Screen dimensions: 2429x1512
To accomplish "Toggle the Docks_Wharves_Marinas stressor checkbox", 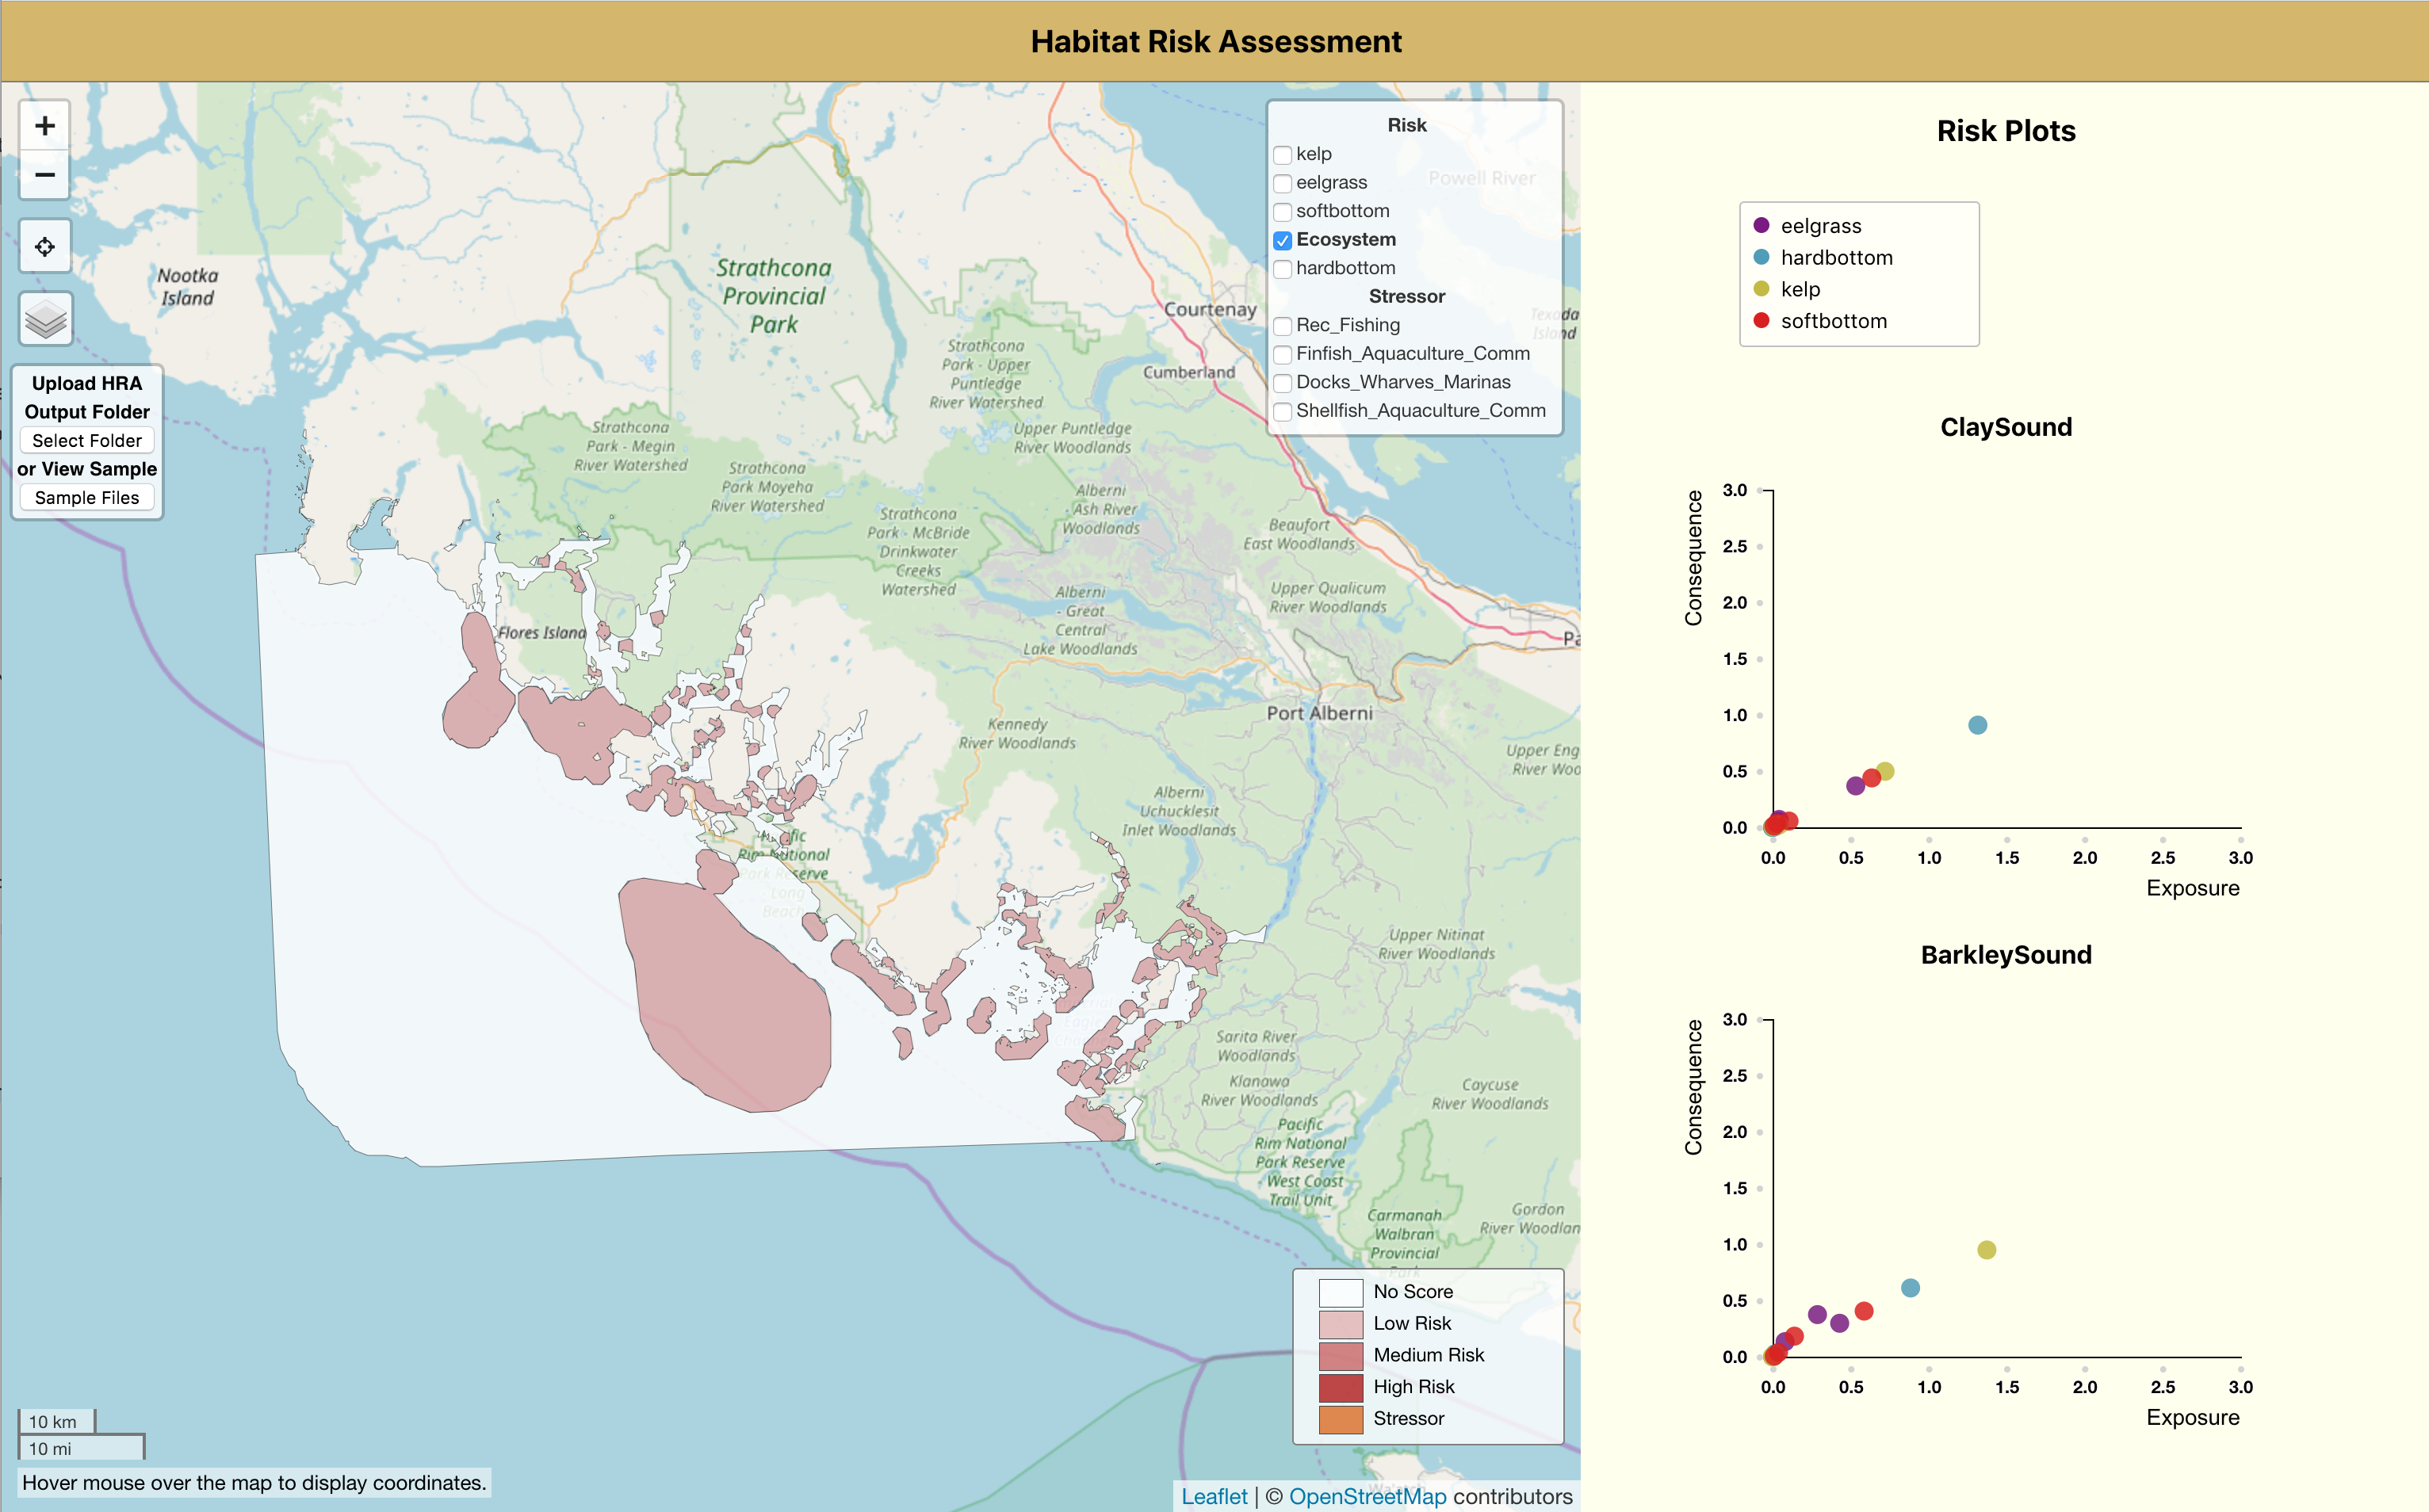I will point(1283,383).
